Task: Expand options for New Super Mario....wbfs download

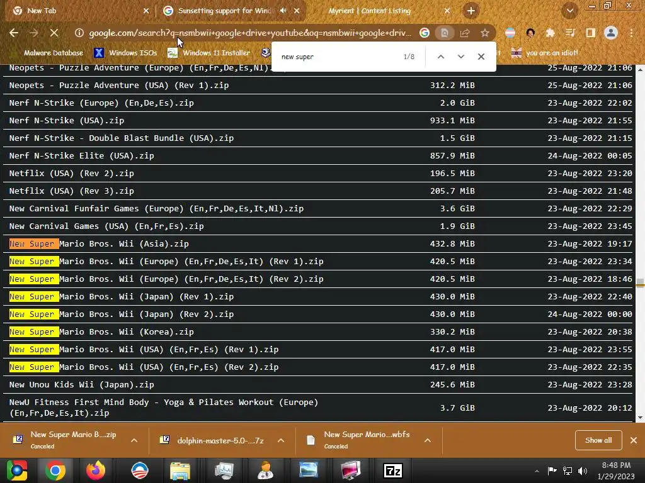Action: 428,440
